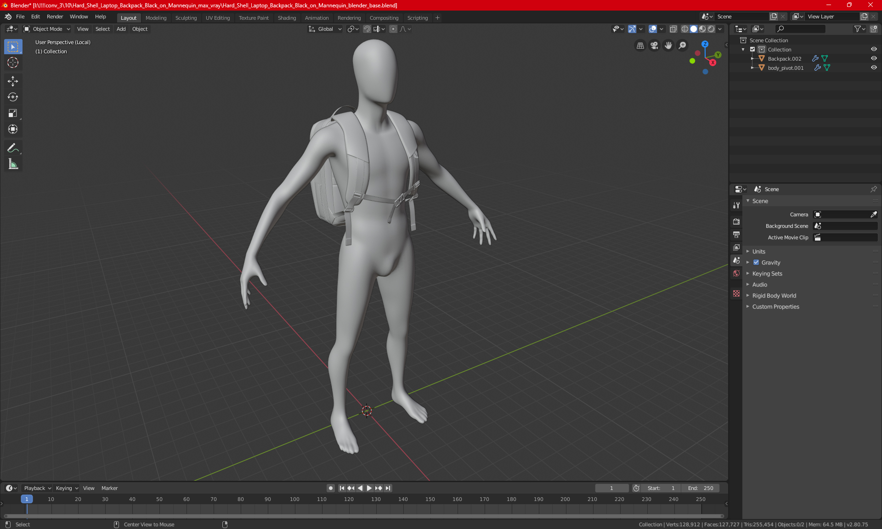Open Tool properties tab
This screenshot has width=882, height=529.
(x=736, y=205)
